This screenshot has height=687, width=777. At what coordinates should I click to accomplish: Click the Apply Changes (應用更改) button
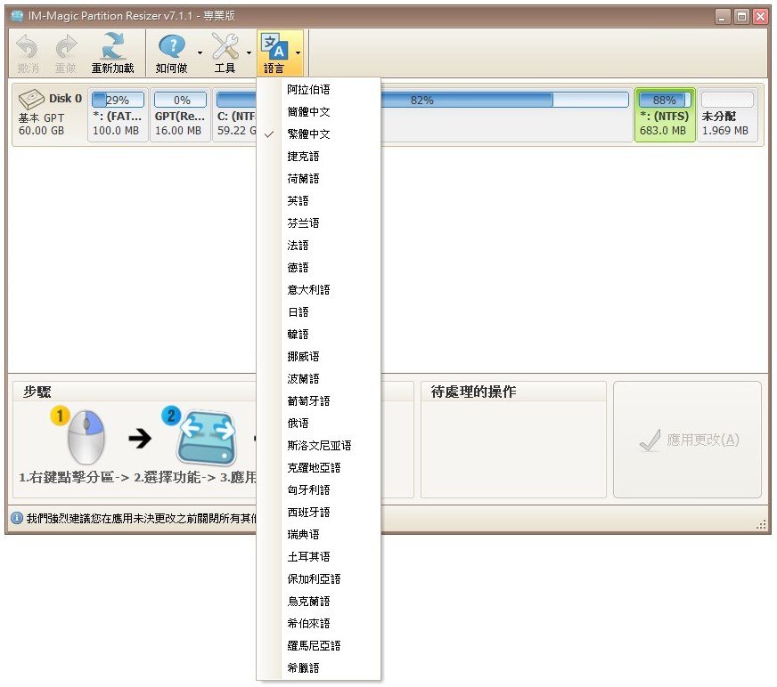click(687, 440)
